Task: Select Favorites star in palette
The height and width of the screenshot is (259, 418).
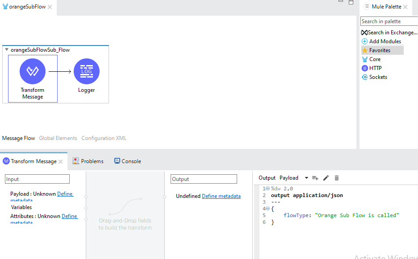Action: coord(365,50)
